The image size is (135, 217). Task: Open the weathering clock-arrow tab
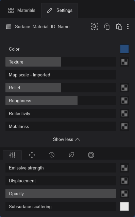click(x=52, y=155)
